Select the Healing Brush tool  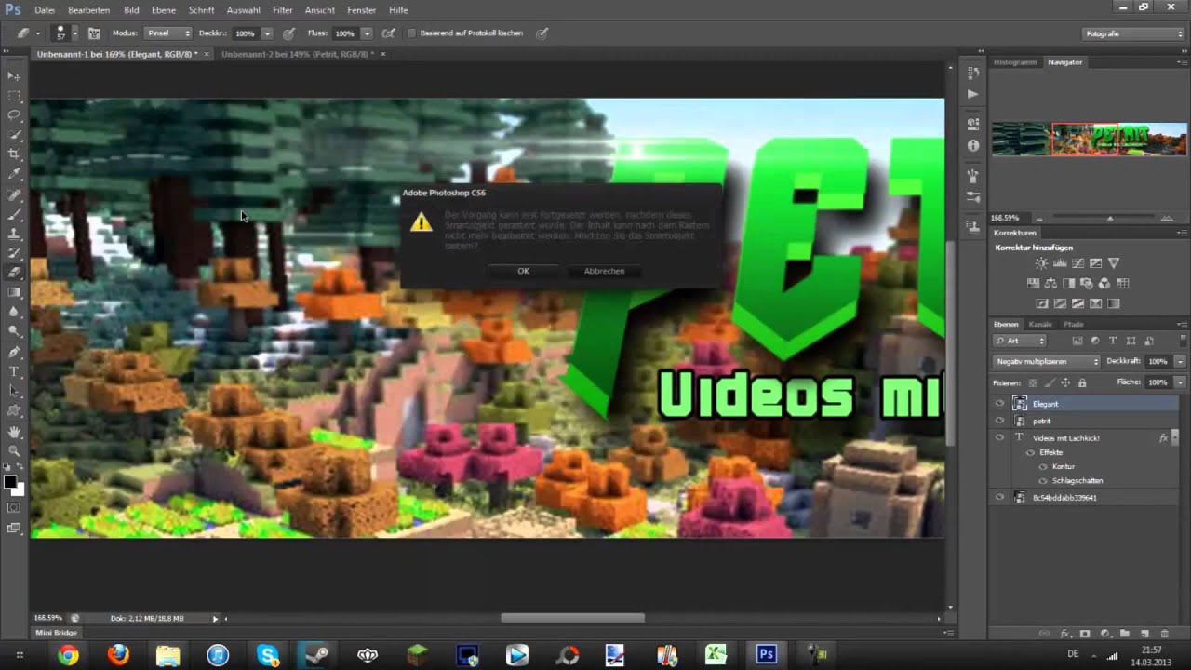[x=14, y=195]
